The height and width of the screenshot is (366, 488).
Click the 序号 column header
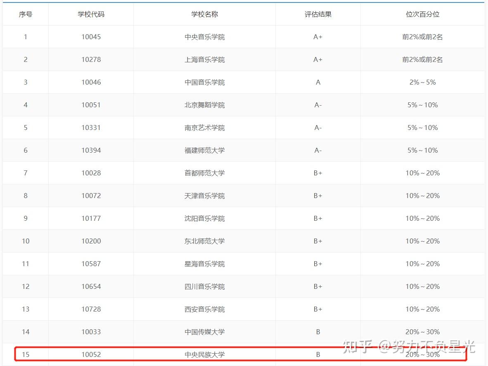tap(26, 14)
